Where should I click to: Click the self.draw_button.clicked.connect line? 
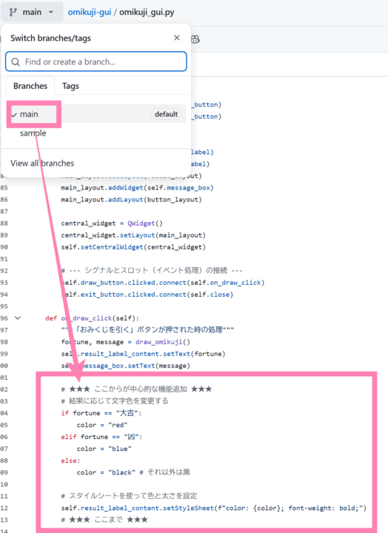(163, 283)
